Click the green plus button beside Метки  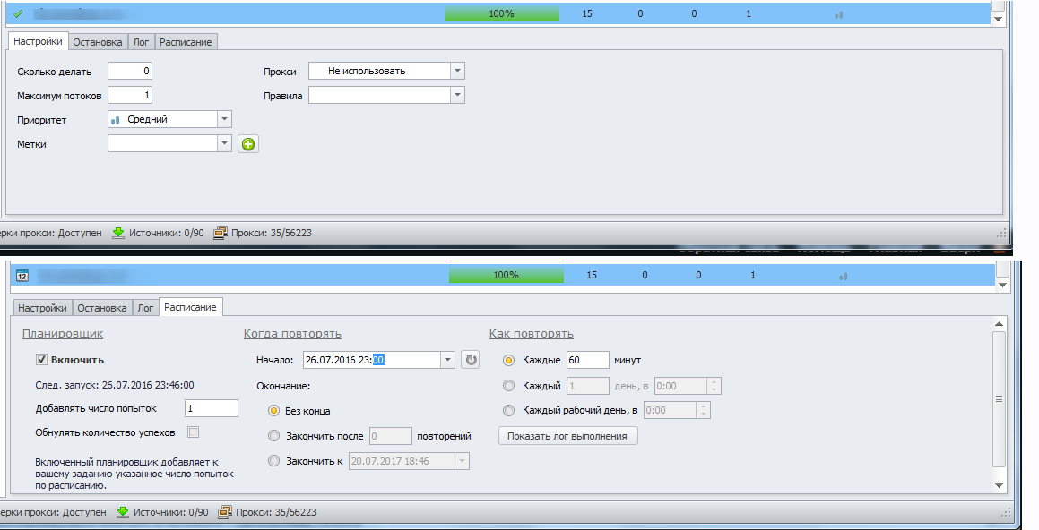[247, 144]
